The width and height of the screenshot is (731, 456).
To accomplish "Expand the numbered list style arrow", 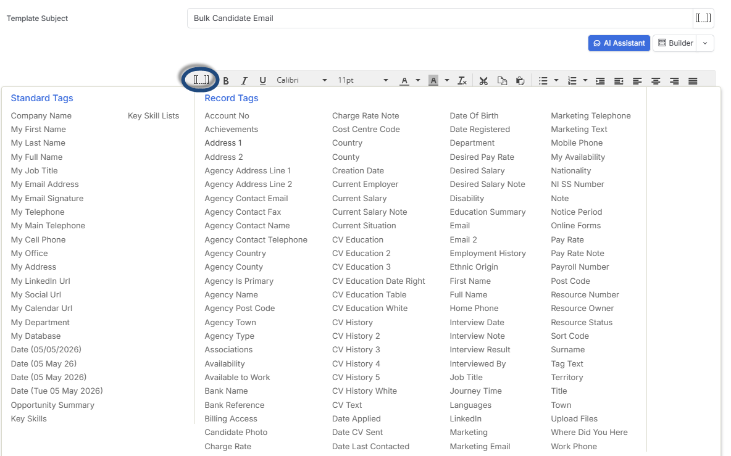I will pos(585,80).
